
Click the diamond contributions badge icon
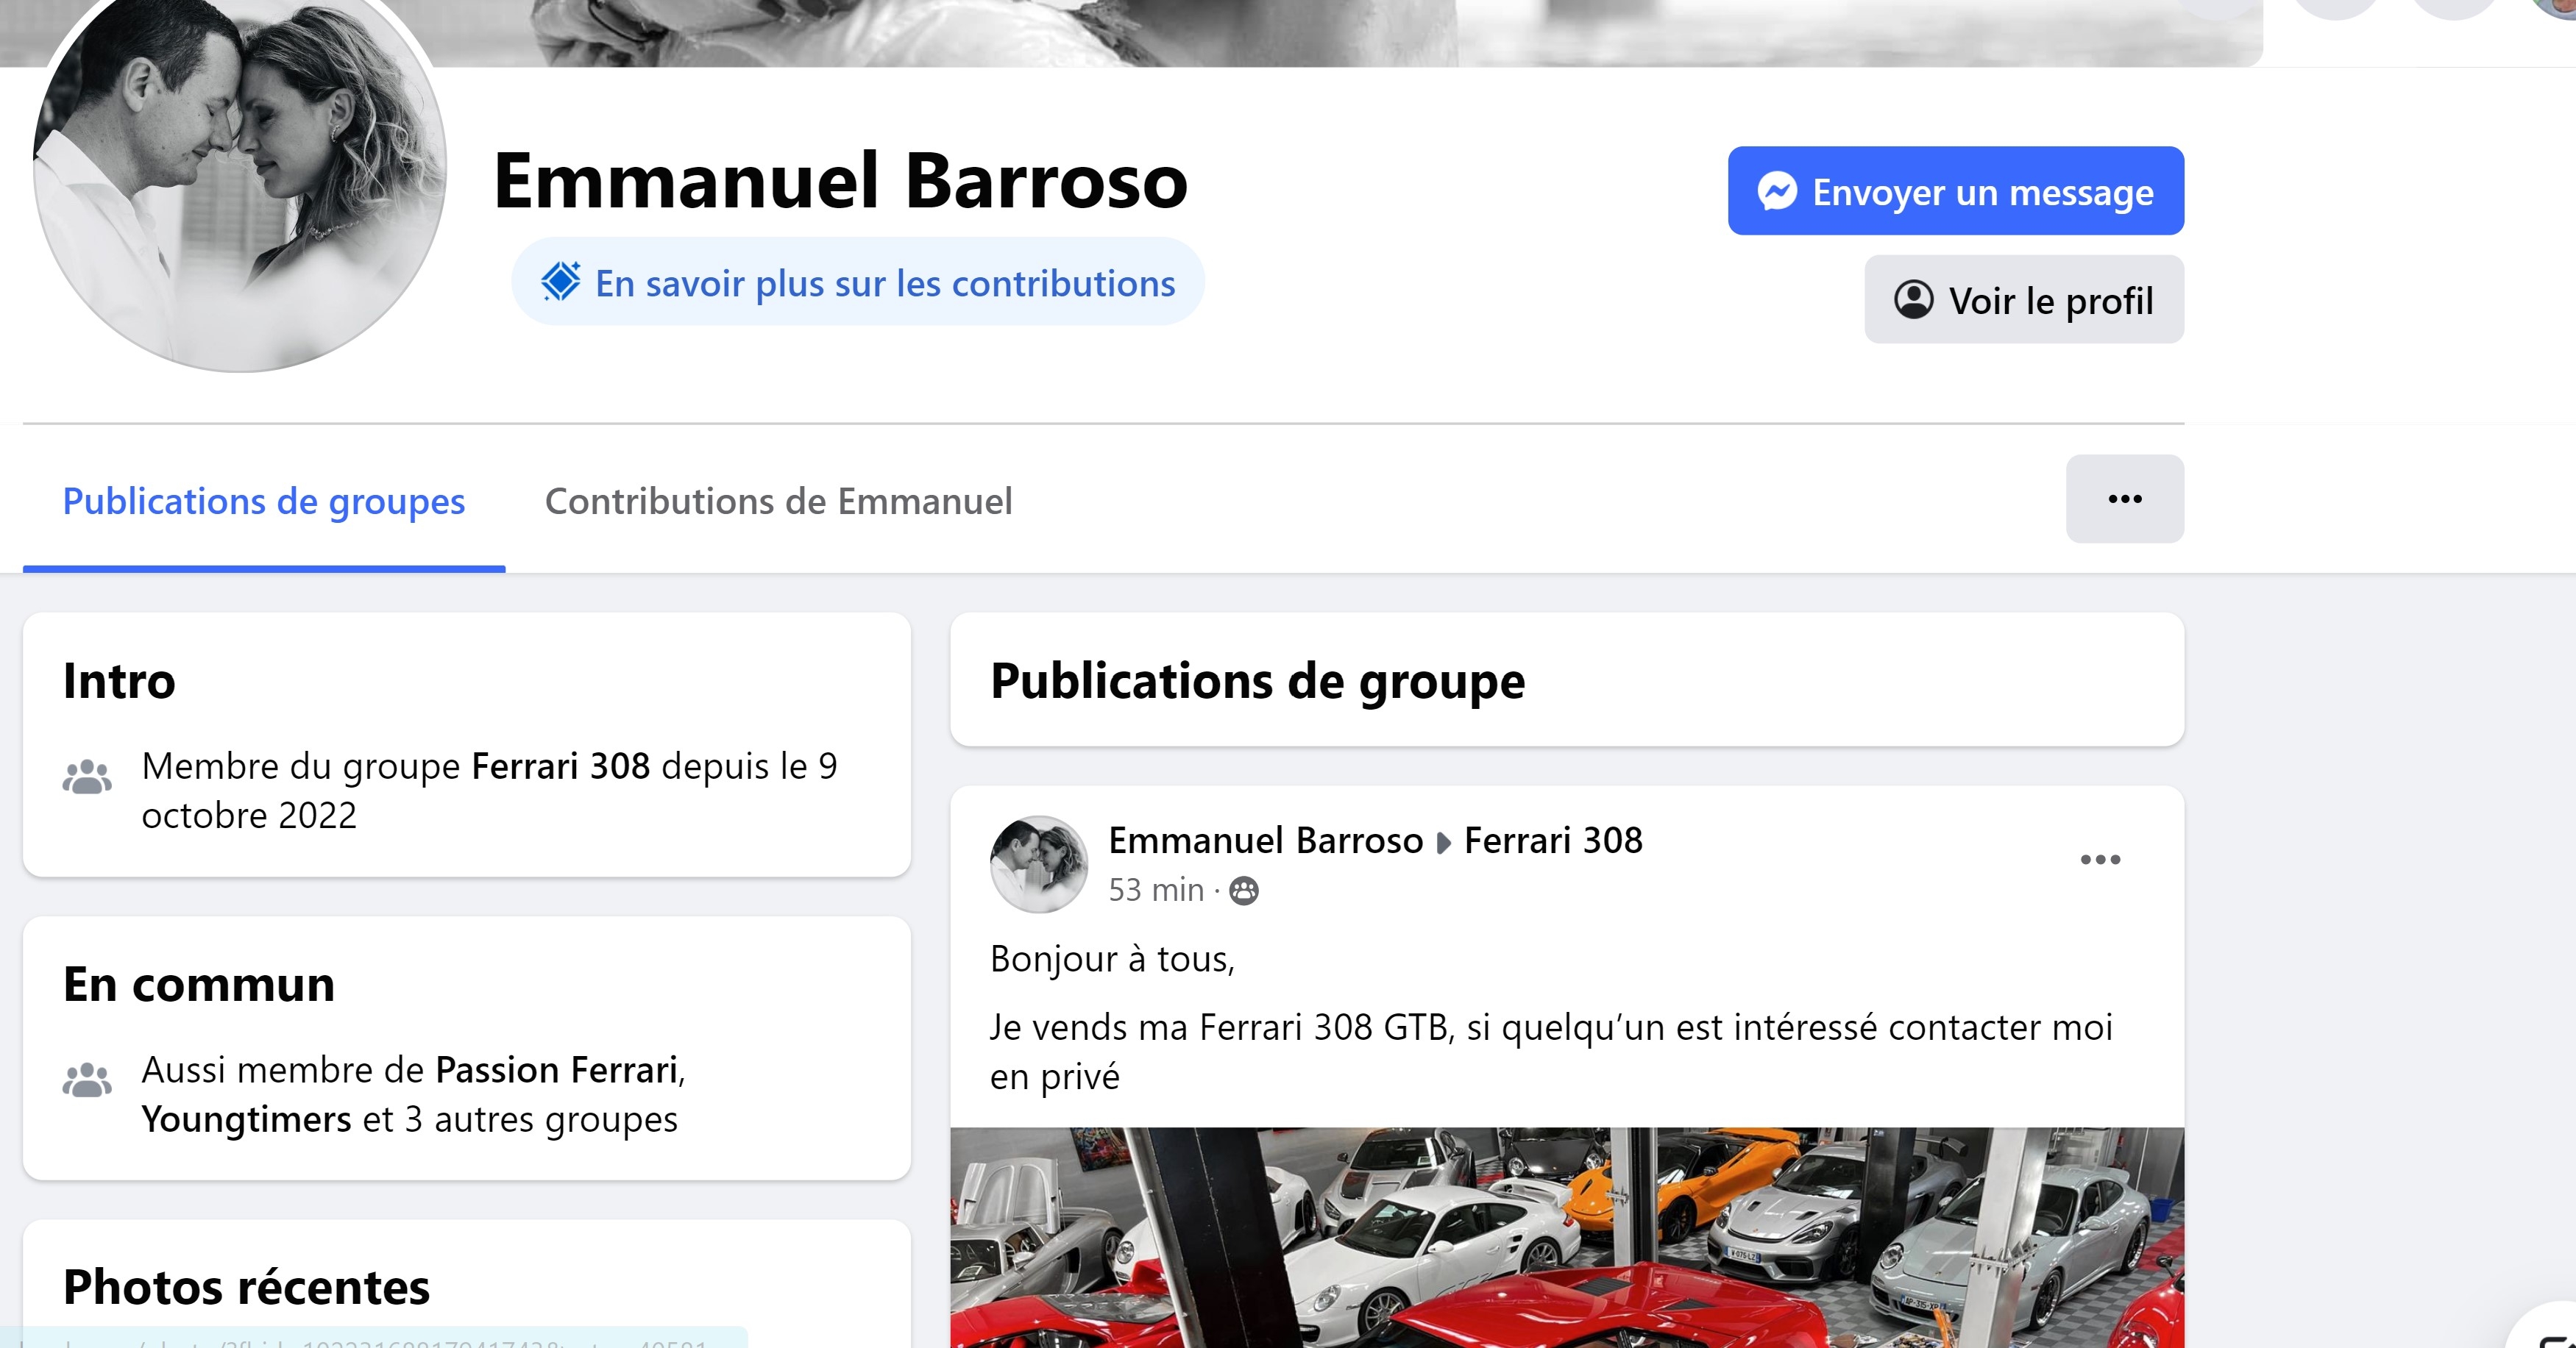[561, 282]
